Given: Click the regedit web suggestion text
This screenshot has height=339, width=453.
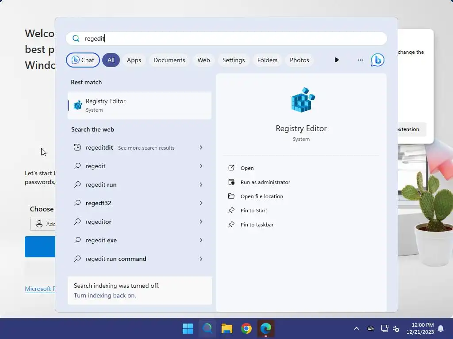Looking at the screenshot, I should tap(96, 166).
